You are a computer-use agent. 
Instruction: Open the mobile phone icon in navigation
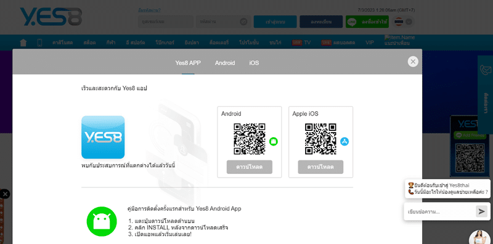(39, 42)
